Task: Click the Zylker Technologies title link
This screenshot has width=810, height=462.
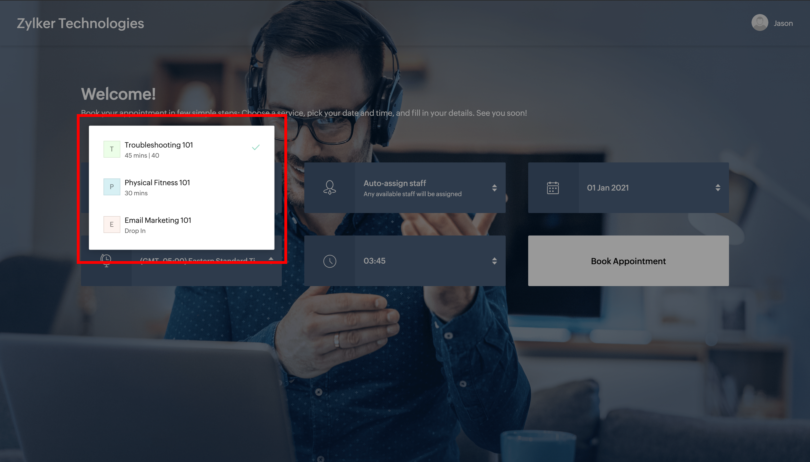Action: [x=80, y=24]
